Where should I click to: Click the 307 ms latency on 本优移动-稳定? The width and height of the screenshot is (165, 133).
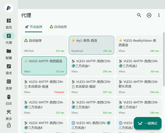click(x=107, y=92)
